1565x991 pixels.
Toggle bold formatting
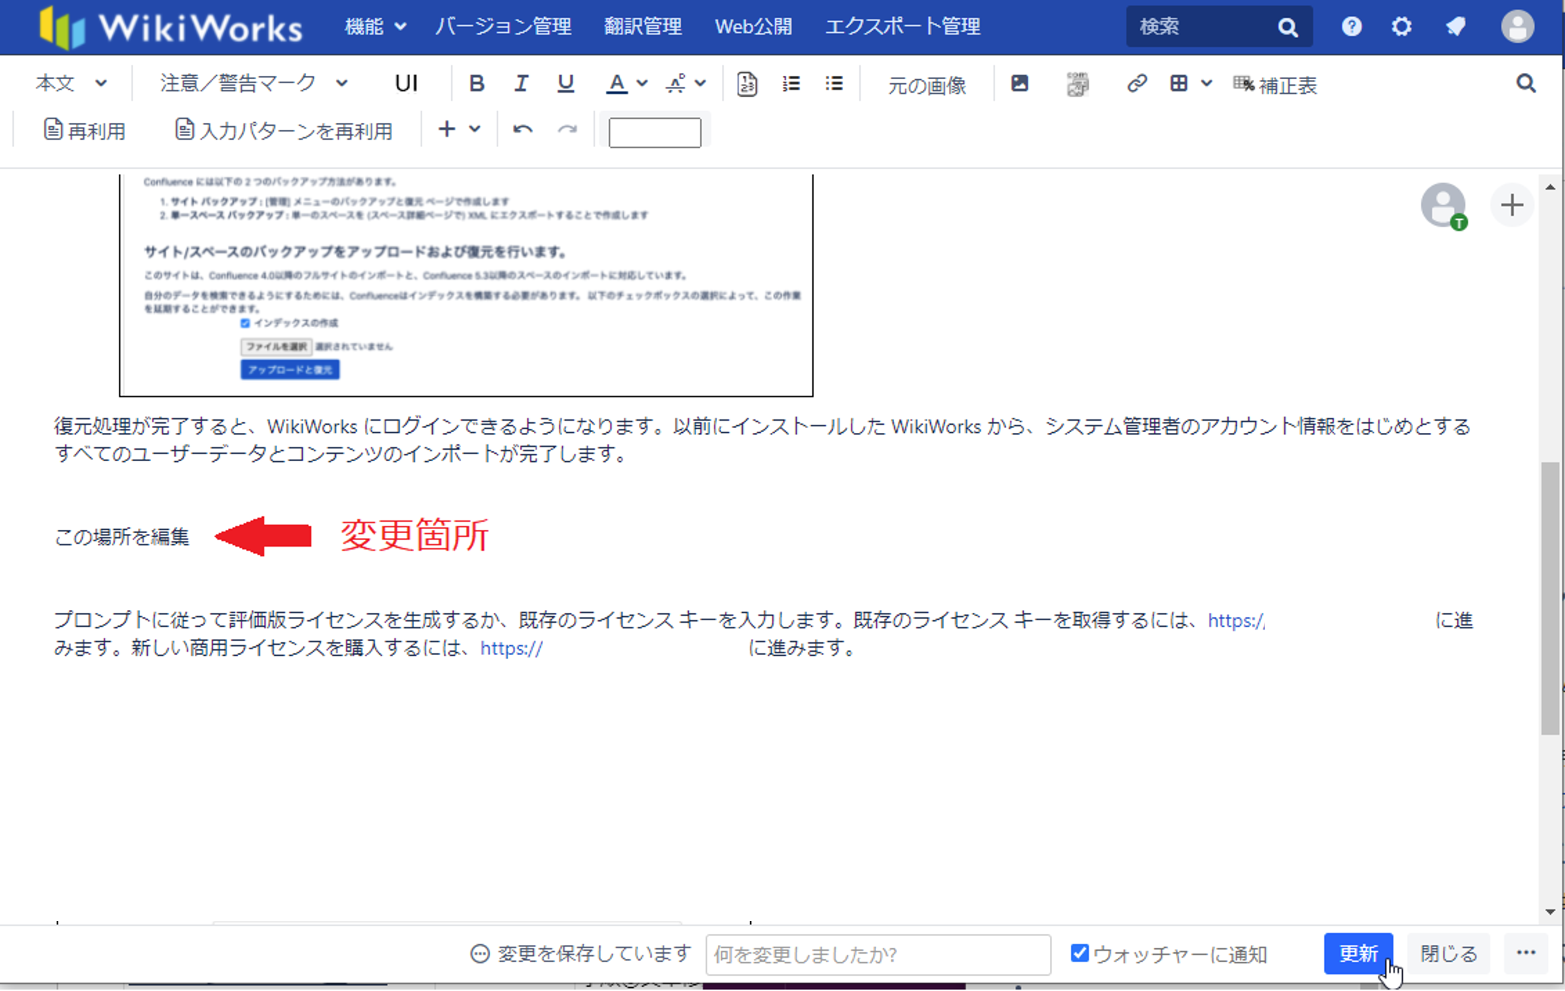(477, 83)
